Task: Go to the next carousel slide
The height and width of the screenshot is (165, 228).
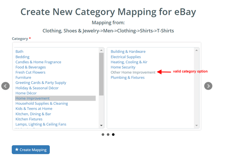Action: pyautogui.click(x=208, y=86)
